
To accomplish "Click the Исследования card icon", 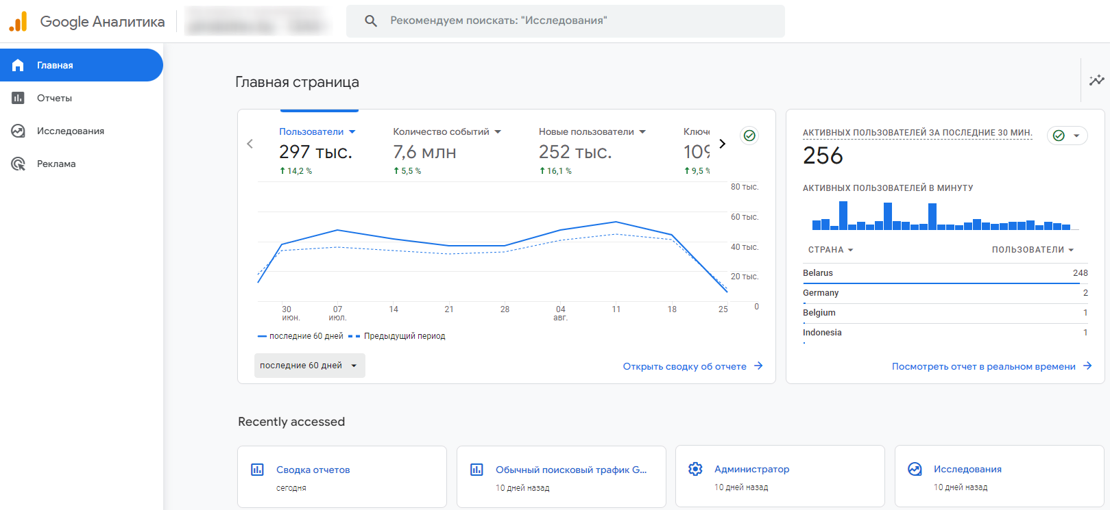I will (915, 469).
